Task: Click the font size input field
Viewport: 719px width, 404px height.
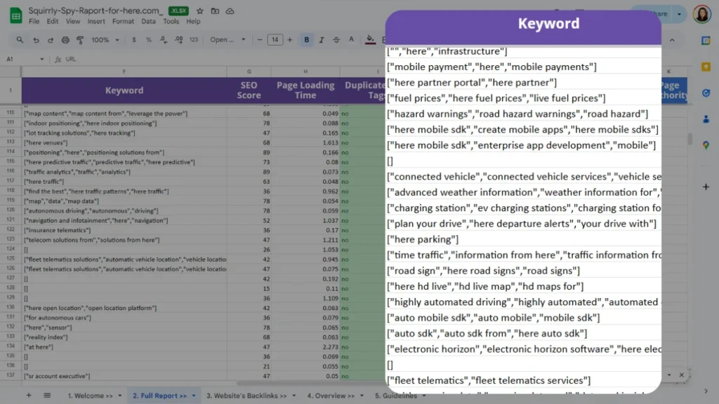Action: point(275,40)
